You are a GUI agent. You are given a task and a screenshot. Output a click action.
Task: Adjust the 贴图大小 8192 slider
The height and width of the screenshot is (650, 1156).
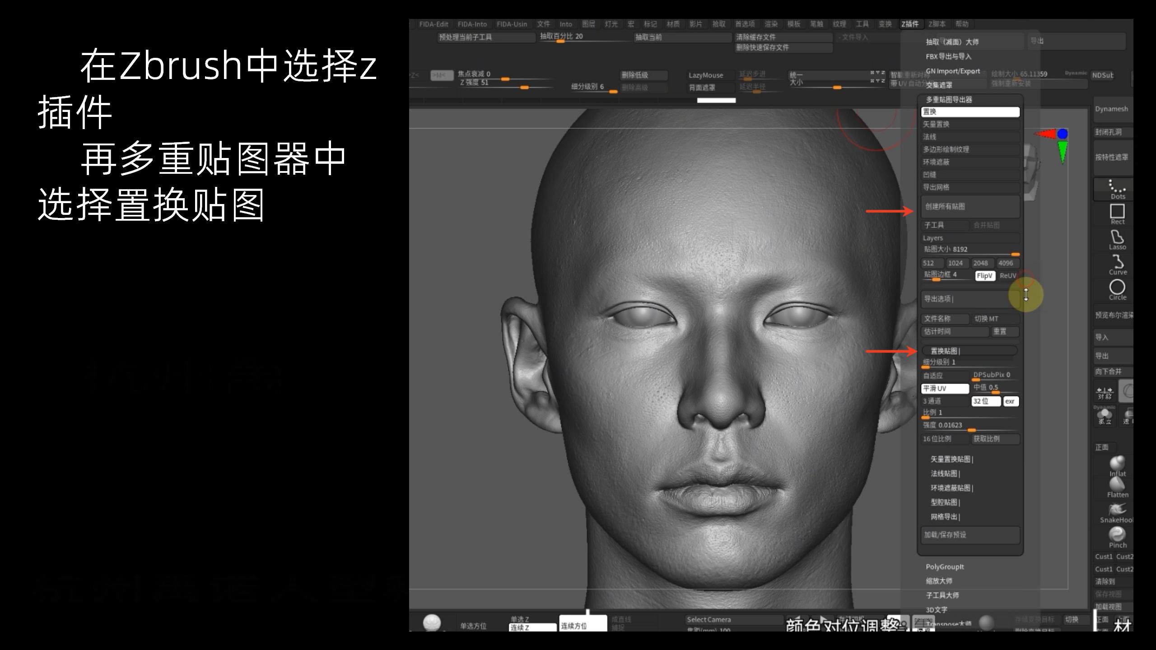970,251
